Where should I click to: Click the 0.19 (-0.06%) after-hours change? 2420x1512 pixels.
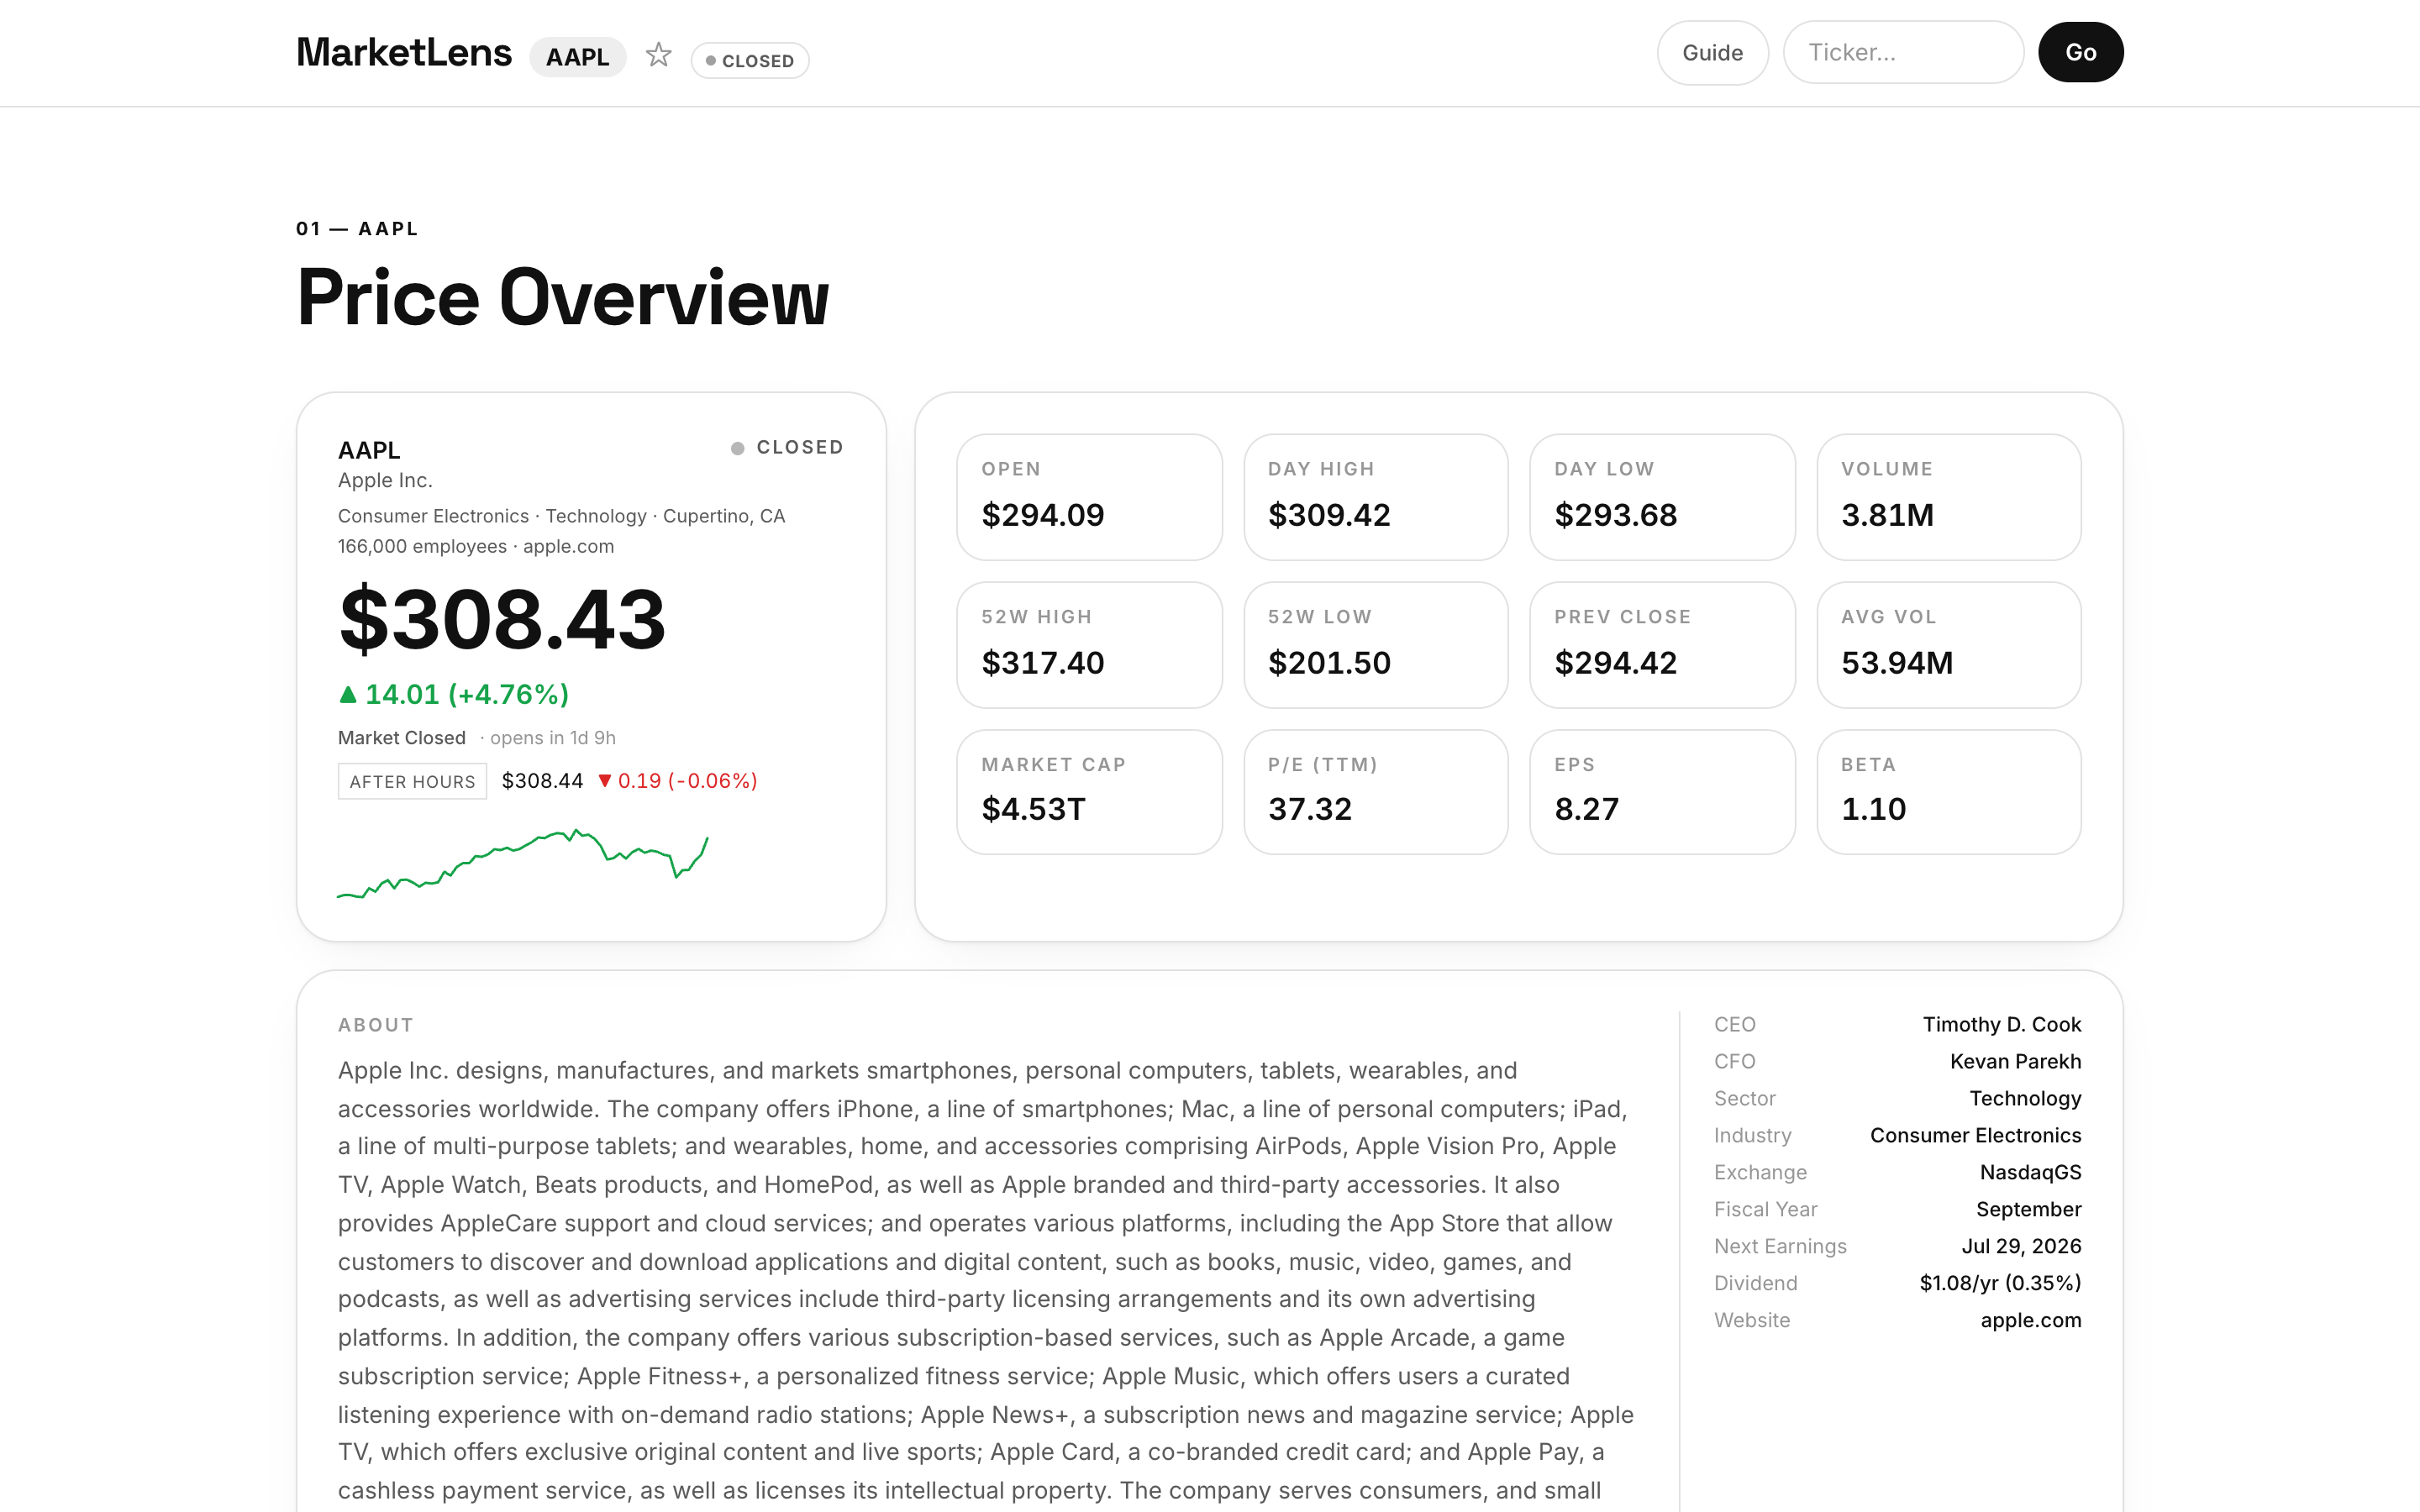[688, 781]
